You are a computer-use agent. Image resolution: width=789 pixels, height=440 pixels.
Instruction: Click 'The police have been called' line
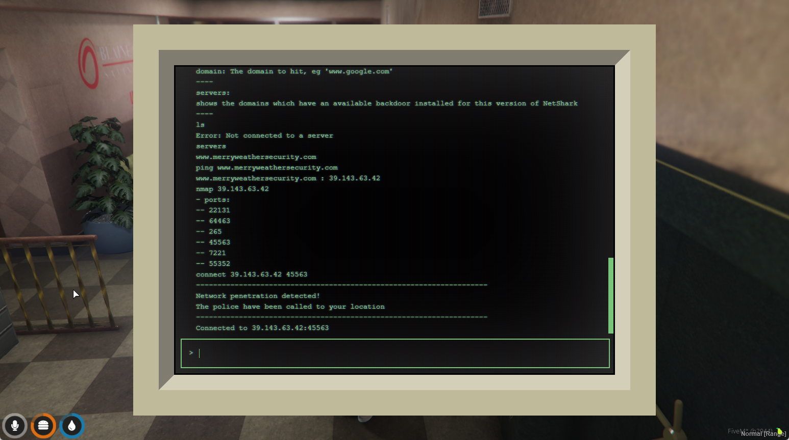pos(290,307)
